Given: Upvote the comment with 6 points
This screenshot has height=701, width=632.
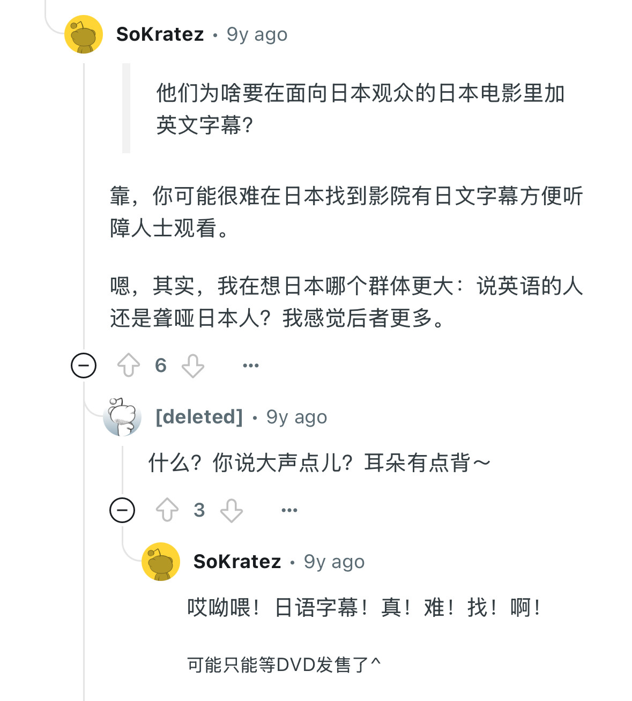Looking at the screenshot, I should pyautogui.click(x=129, y=366).
